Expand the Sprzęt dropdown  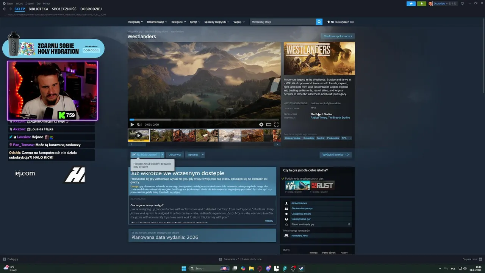195,22
